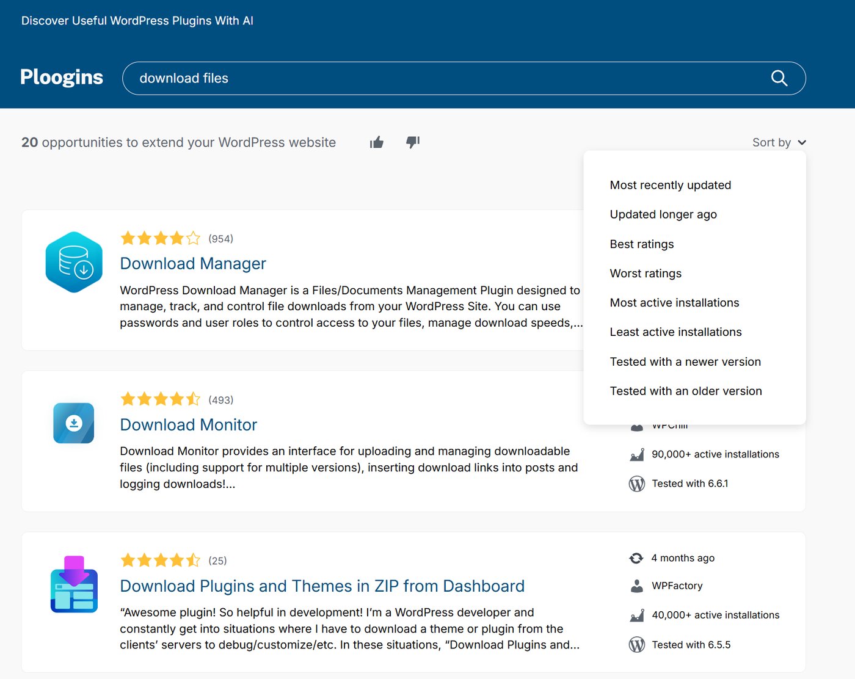This screenshot has height=679, width=855.
Task: Click the thumbs up feedback icon
Action: coord(377,142)
